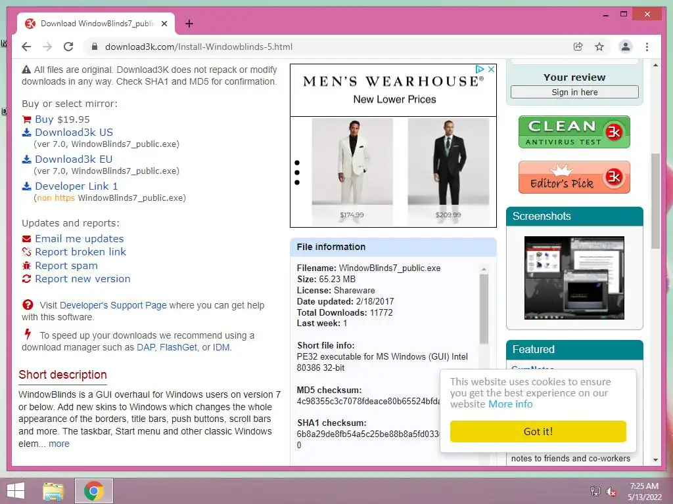
Task: Click the refresh icon for Report new version
Action: 26,279
